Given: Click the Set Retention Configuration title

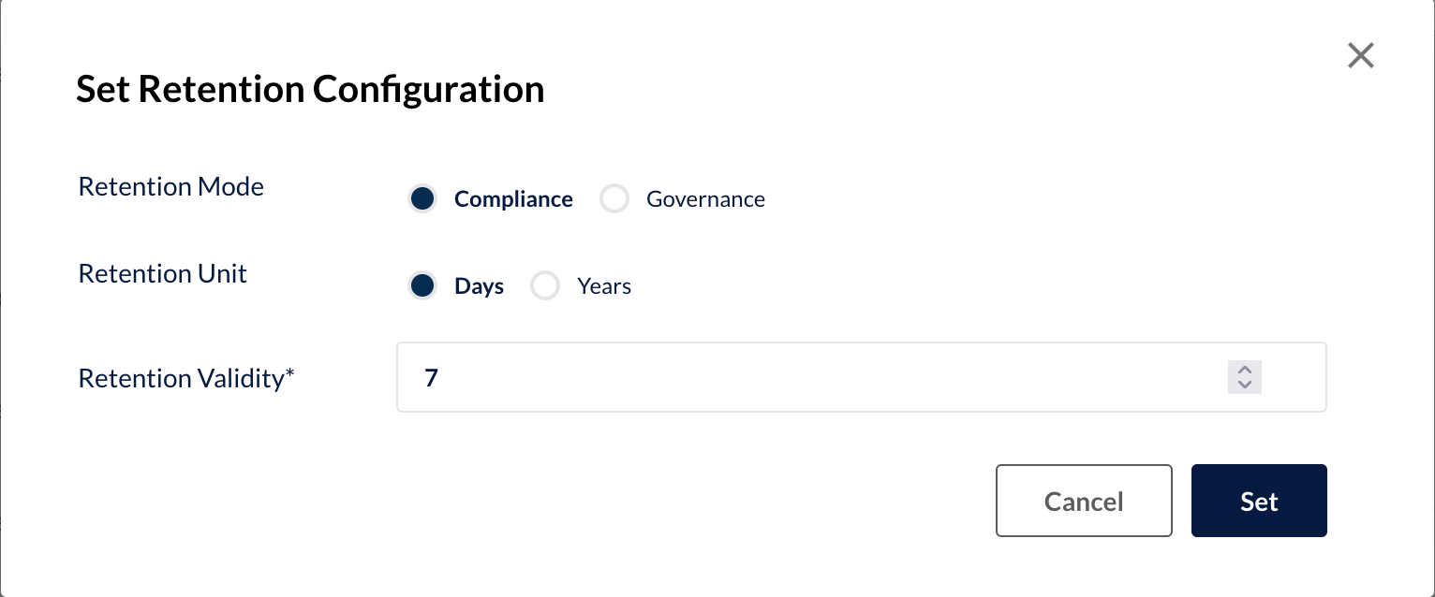Looking at the screenshot, I should click(311, 88).
